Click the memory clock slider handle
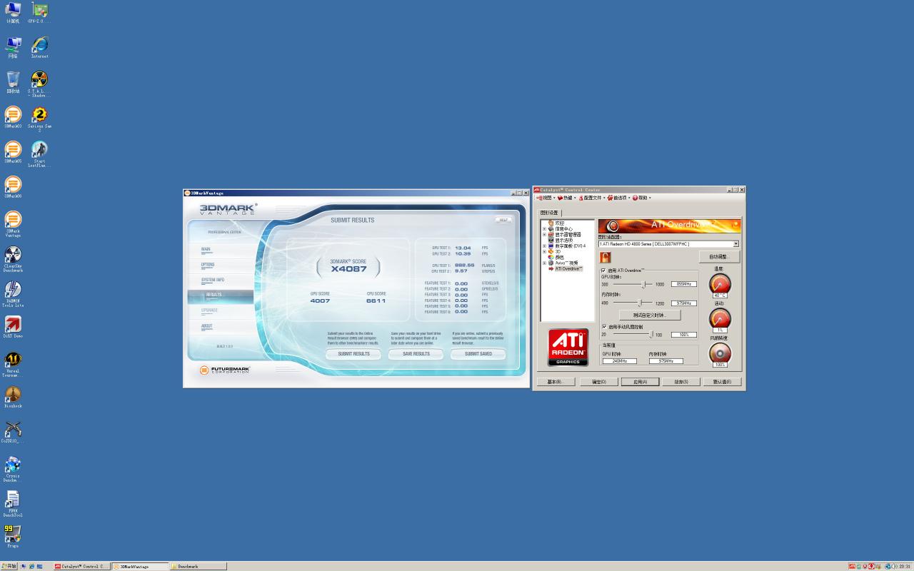The image size is (914, 571). [639, 303]
